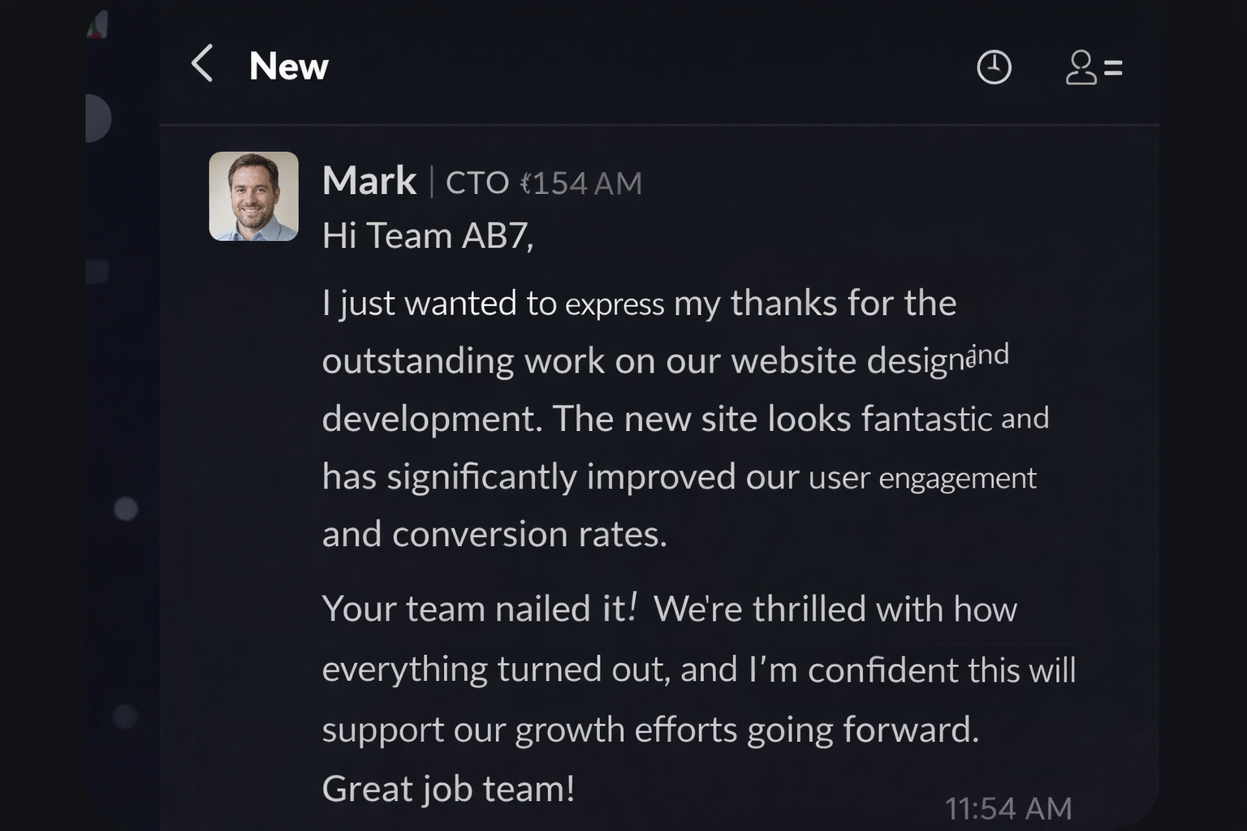Image resolution: width=1247 pixels, height=831 pixels.
Task: Click the 11:54 AM timestamp at bottom right
Action: 1009,808
